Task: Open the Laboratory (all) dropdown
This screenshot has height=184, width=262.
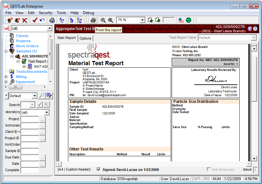Action: coord(47,112)
